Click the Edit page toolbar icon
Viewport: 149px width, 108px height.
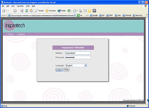click(x=85, y=11)
